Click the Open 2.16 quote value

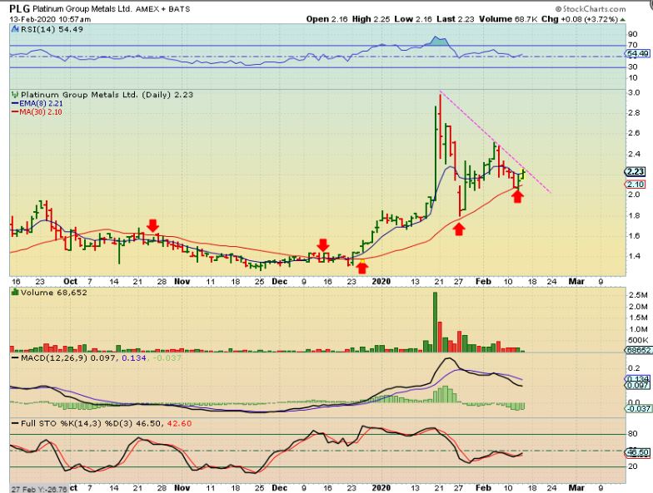pyautogui.click(x=326, y=19)
